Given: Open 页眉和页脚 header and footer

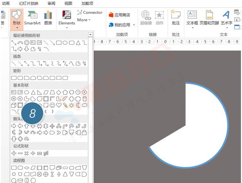Looking at the screenshot, I should pyautogui.click(x=209, y=18).
